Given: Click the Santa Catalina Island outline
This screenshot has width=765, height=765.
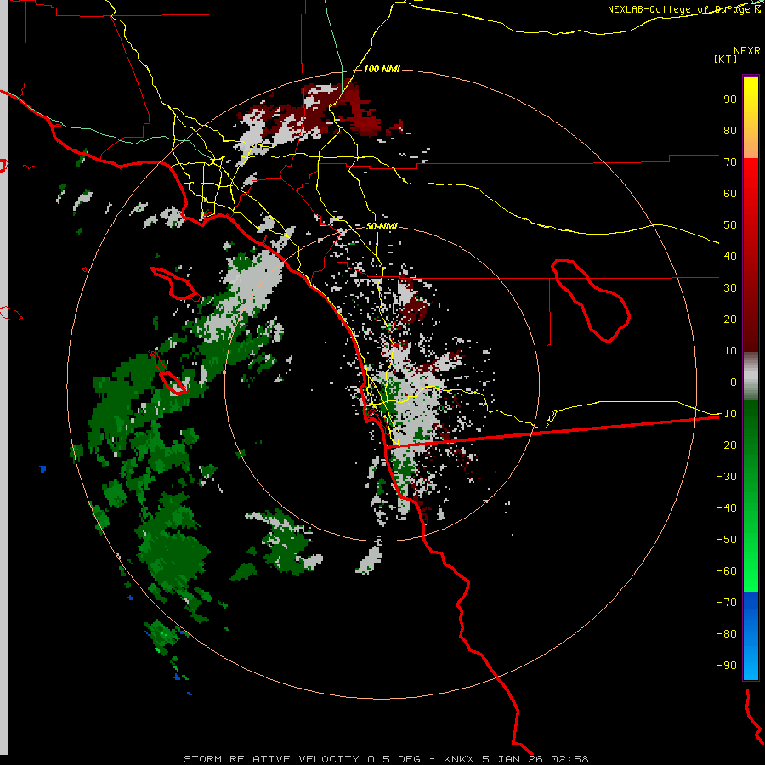Looking at the screenshot, I should point(175,283).
